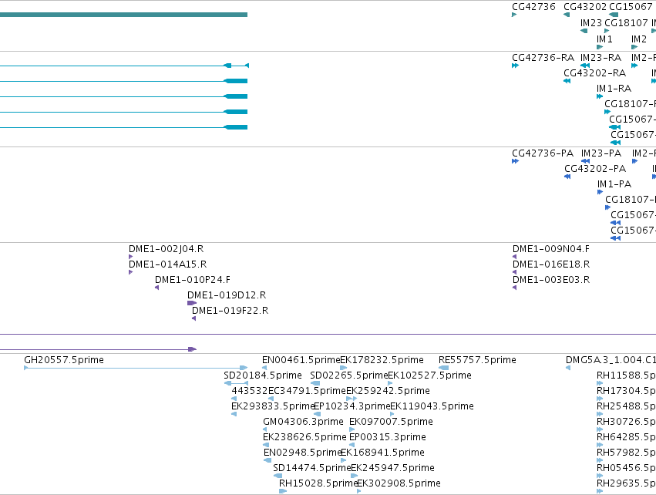Select protein CG42736-PA

click(x=543, y=153)
